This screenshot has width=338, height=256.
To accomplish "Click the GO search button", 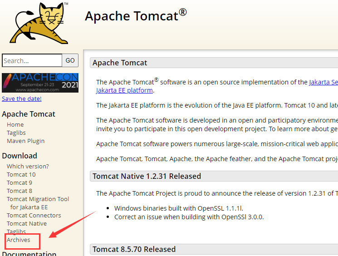I will click(x=70, y=60).
